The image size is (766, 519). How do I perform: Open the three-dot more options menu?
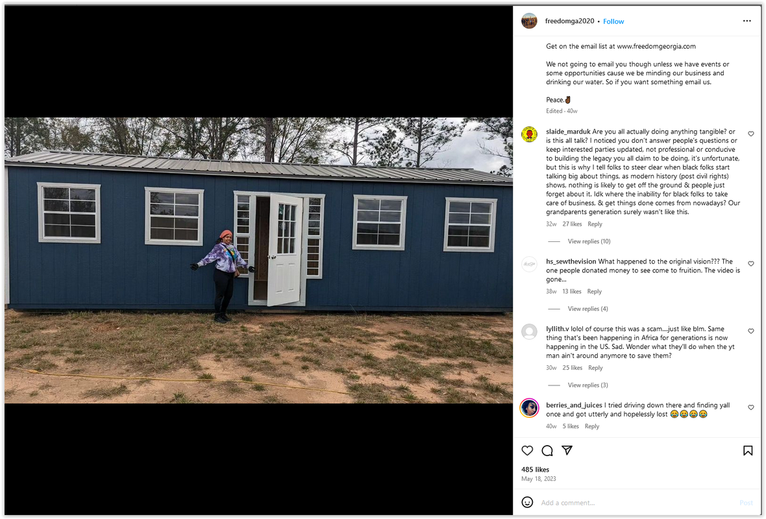747,21
